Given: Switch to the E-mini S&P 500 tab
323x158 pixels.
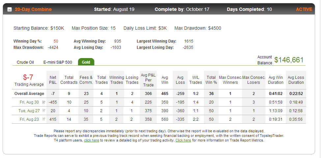Looking at the screenshot, I should point(58,62).
